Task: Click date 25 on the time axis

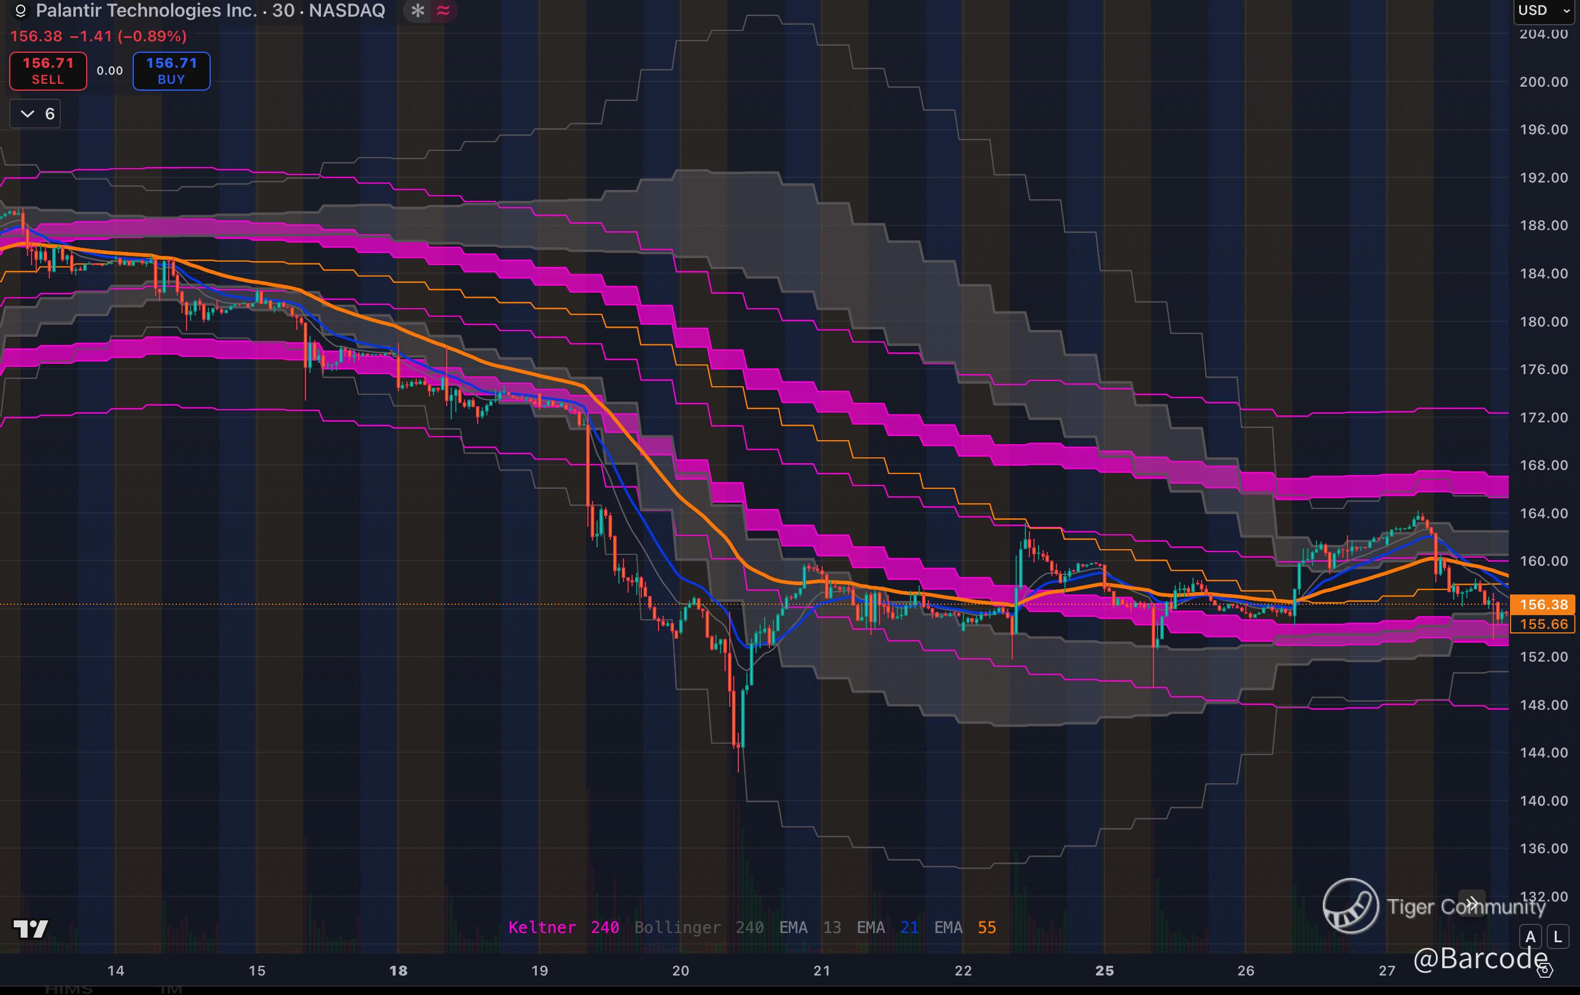Action: point(1104,971)
